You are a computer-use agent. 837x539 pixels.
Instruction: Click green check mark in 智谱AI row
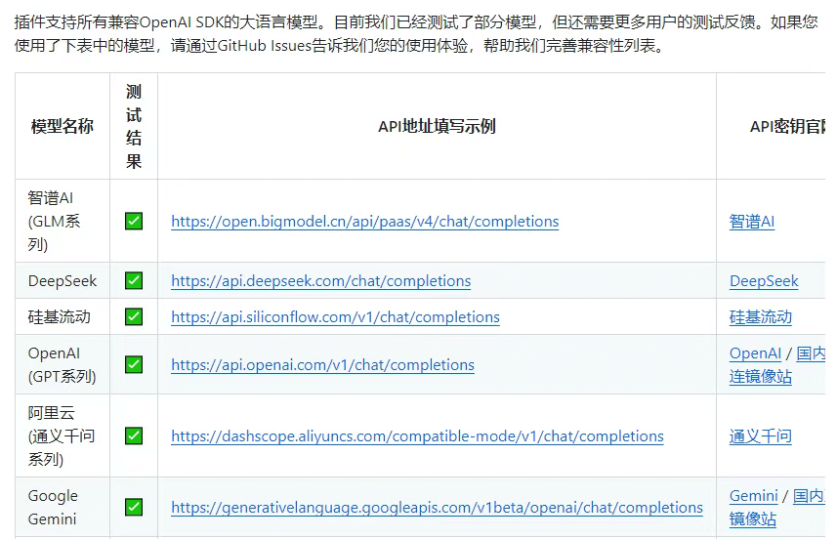coord(134,221)
